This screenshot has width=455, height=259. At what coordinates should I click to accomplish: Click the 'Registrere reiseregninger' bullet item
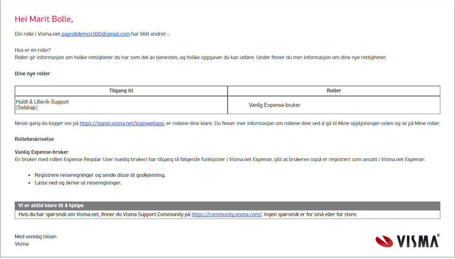100,175
